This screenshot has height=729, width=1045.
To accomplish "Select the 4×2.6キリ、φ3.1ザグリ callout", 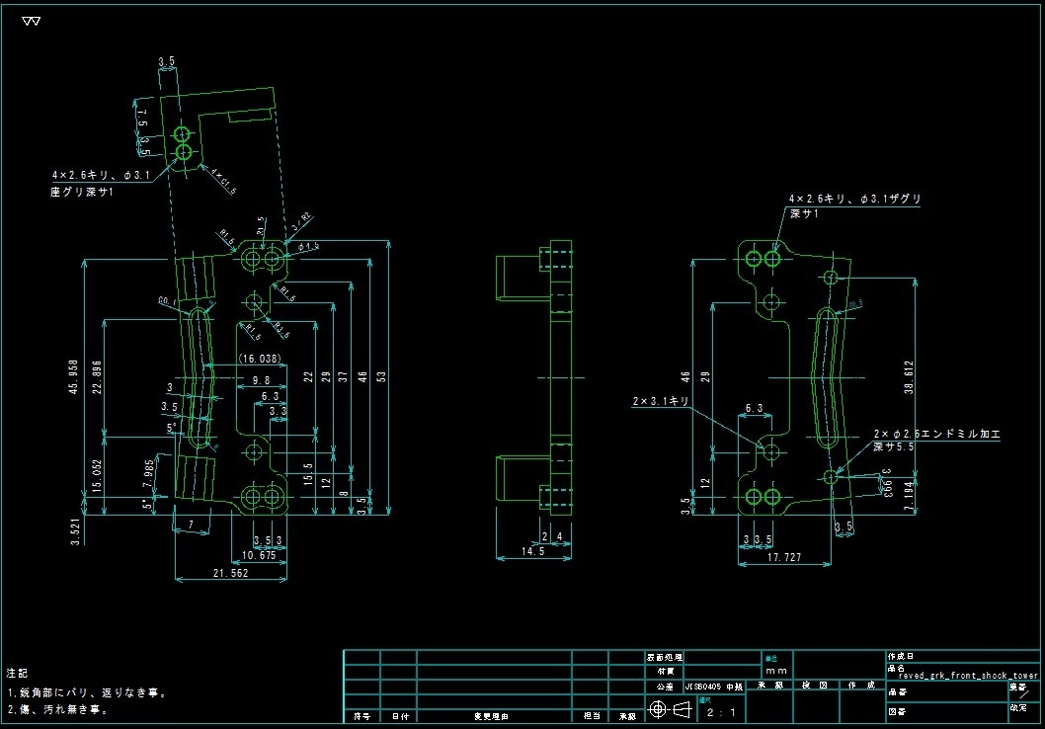I will coord(855,199).
